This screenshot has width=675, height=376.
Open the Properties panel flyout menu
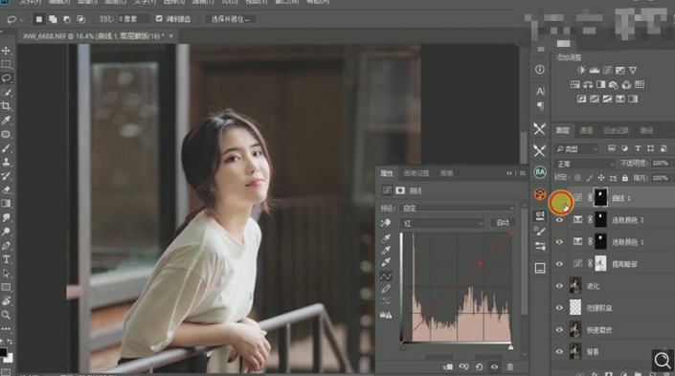[523, 173]
